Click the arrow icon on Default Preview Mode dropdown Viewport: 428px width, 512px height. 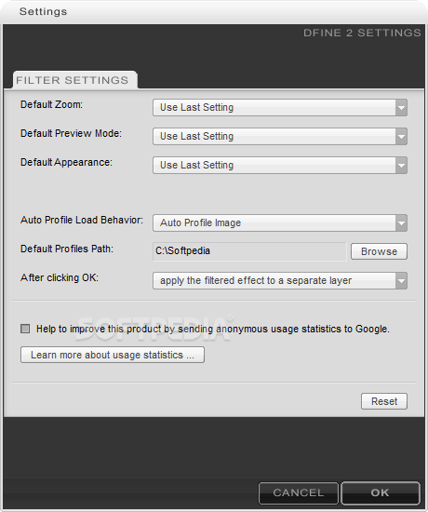pyautogui.click(x=401, y=136)
